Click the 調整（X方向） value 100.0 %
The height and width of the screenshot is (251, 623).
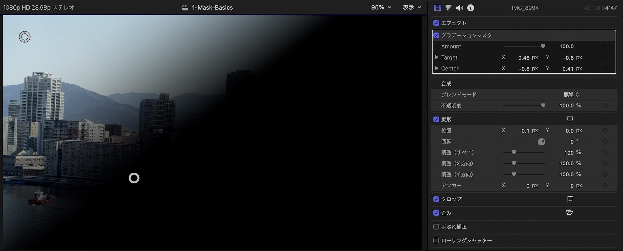point(570,163)
